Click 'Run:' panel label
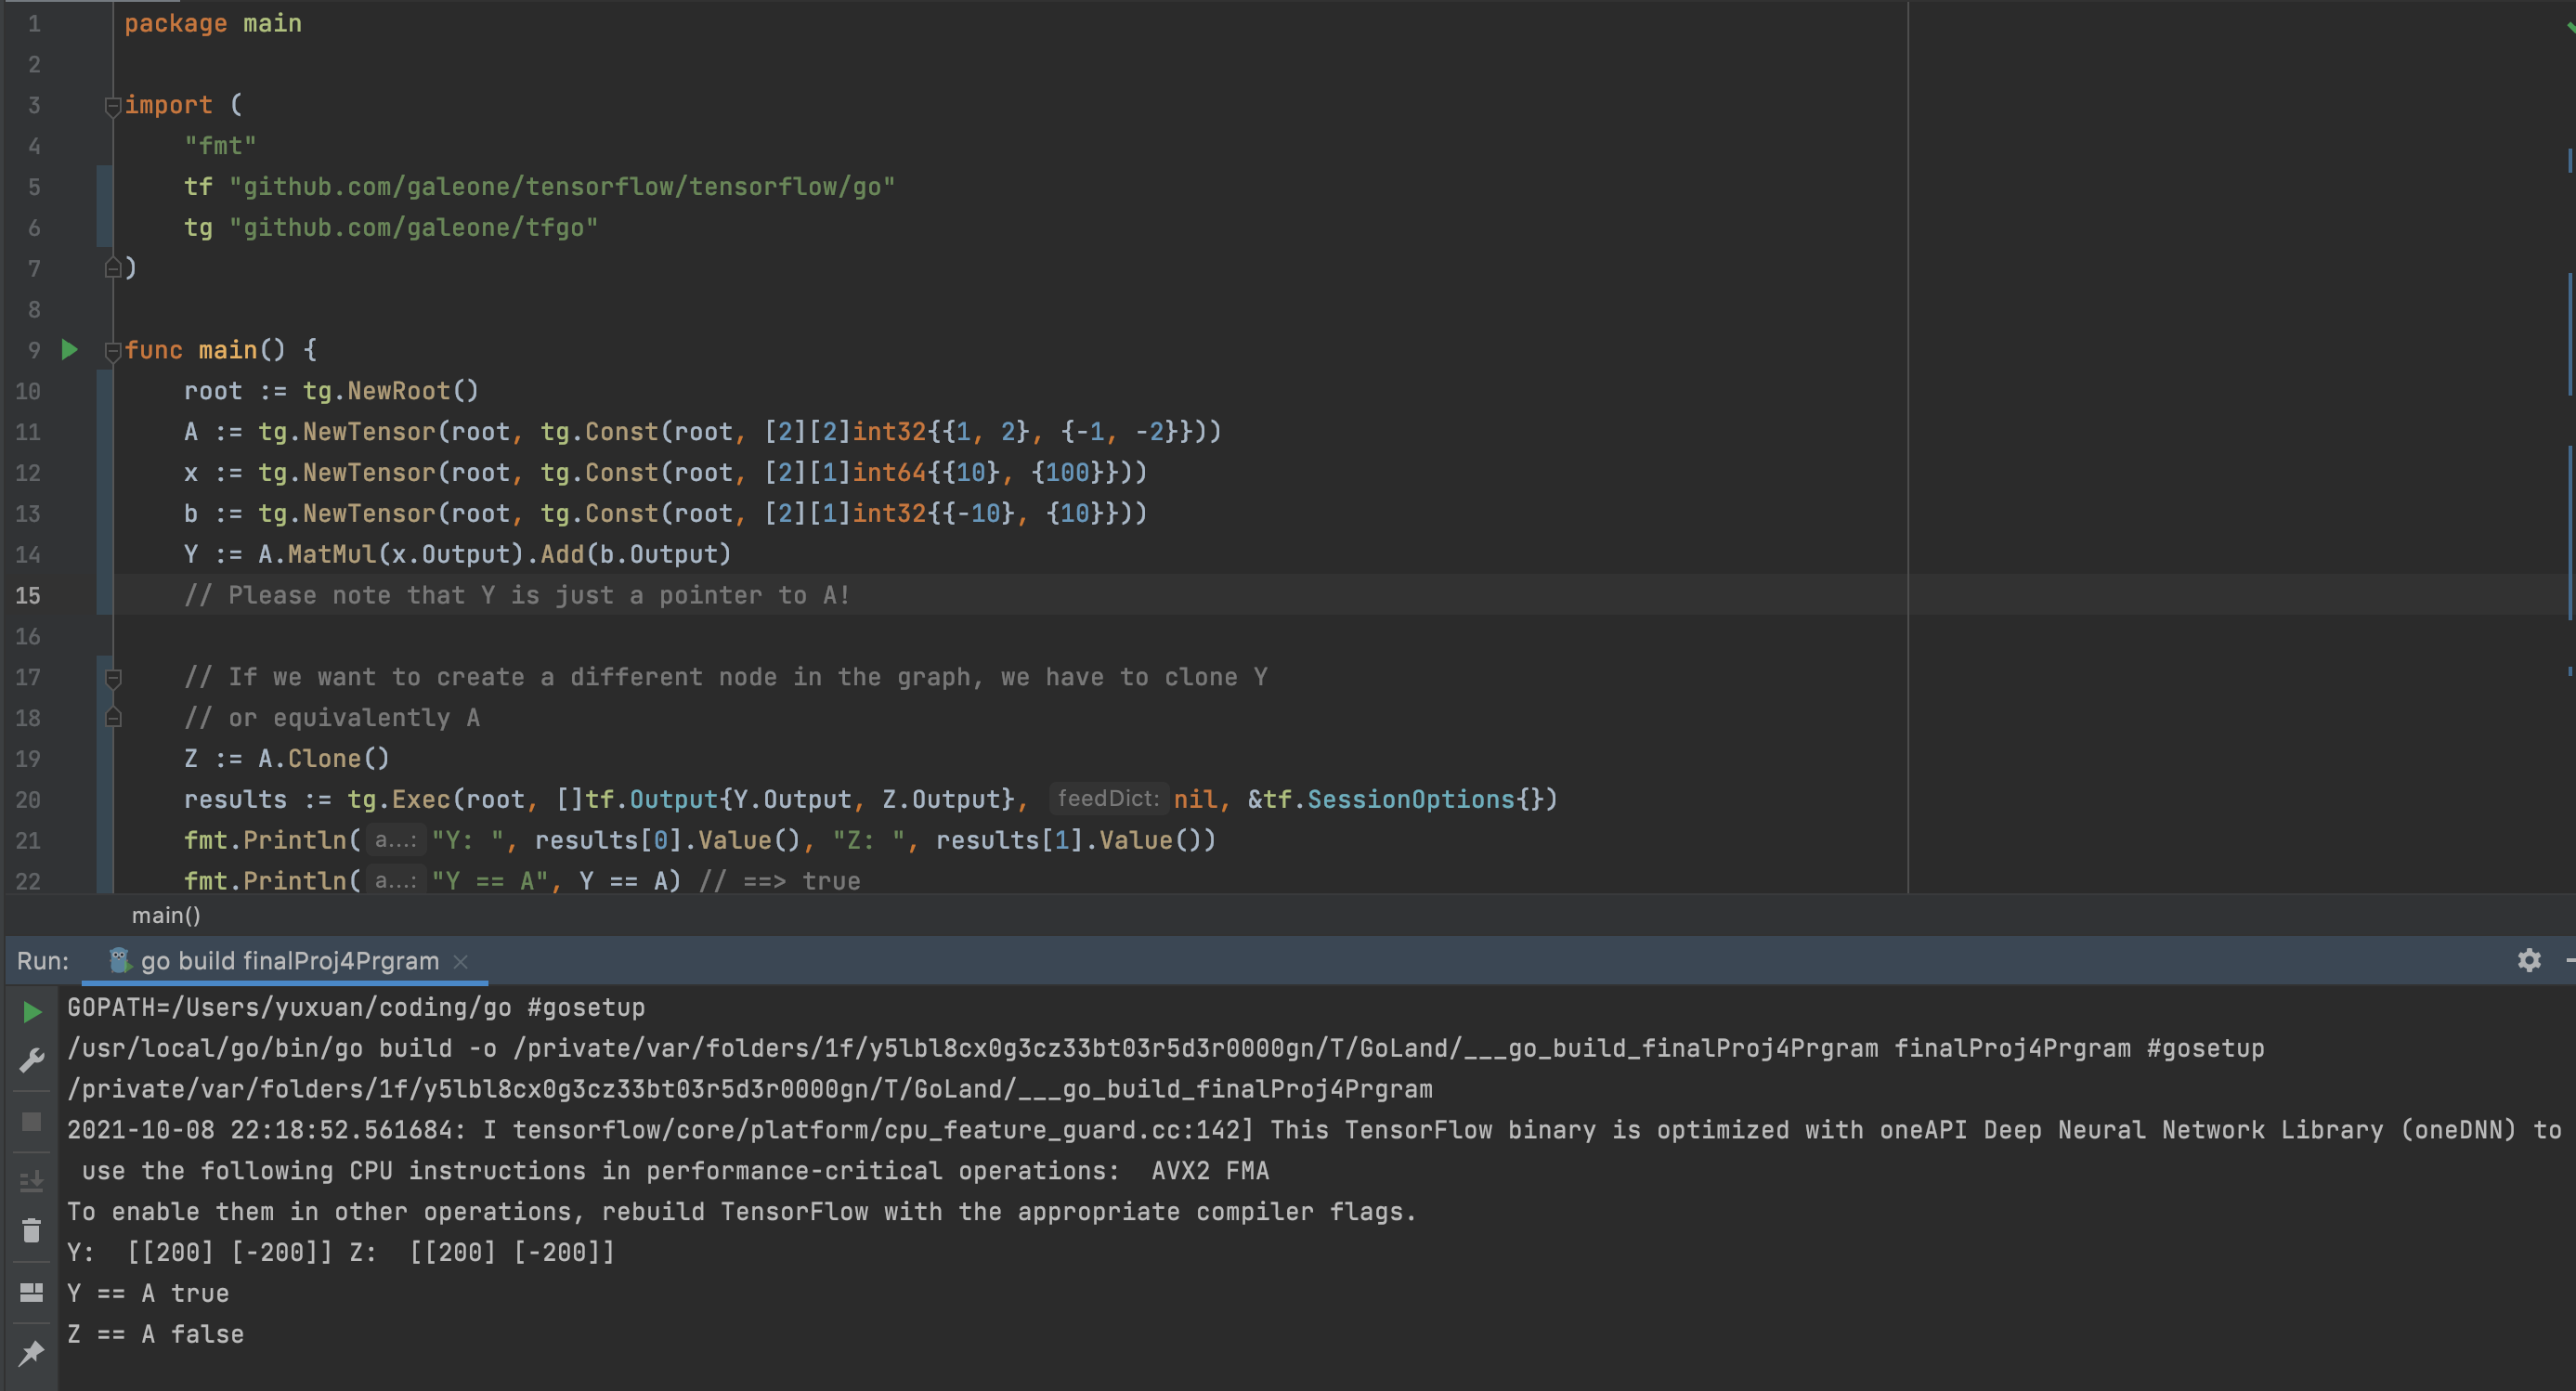Image resolution: width=2576 pixels, height=1391 pixels. (x=43, y=961)
